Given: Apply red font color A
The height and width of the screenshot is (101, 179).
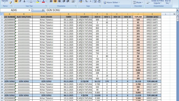Looking at the screenshot, I should pyautogui.click(x=43, y=1).
